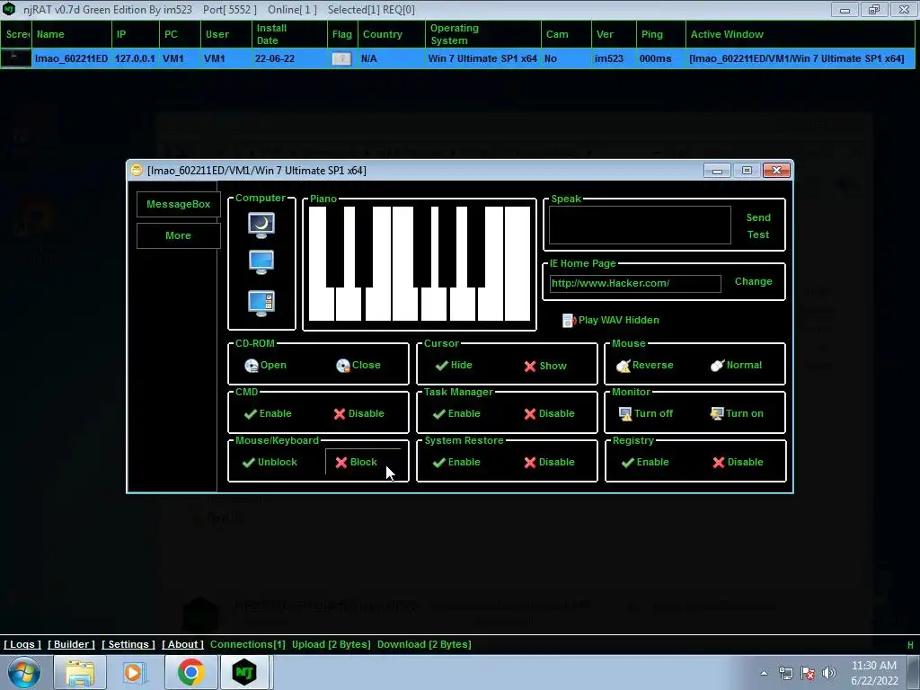This screenshot has width=920, height=690.
Task: Select Normal in the Mouse group
Action: (737, 365)
